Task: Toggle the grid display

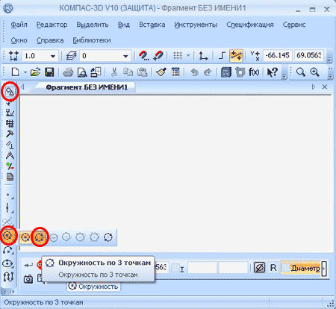Action: pos(178,56)
